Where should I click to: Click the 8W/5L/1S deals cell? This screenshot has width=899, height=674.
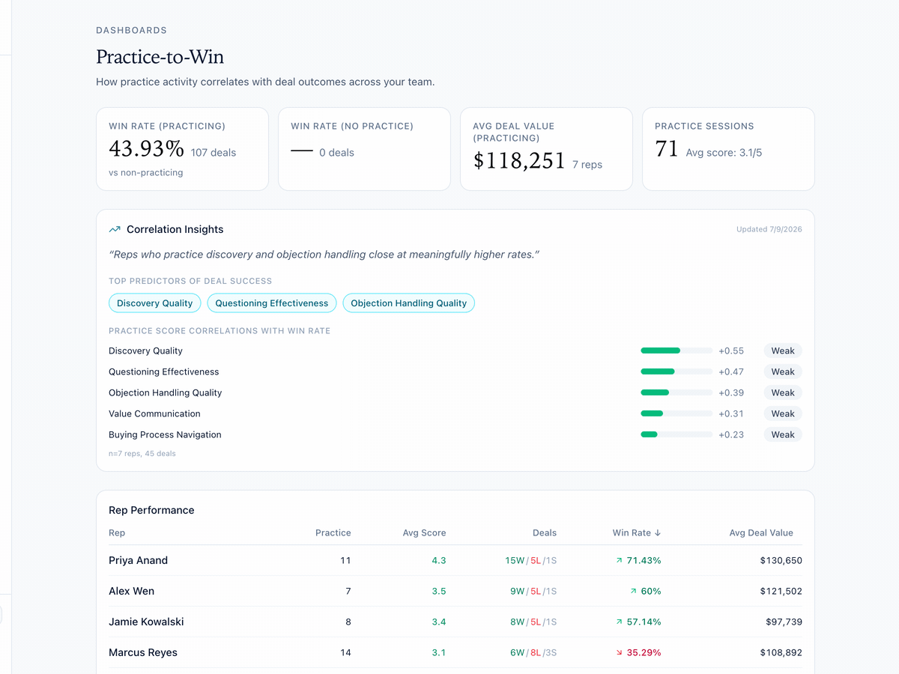tap(533, 622)
